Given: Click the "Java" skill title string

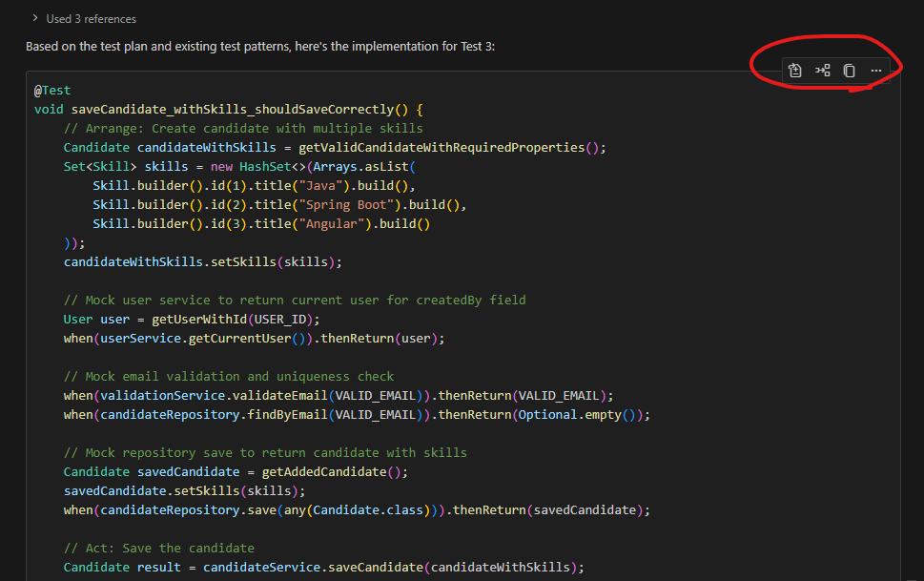Looking at the screenshot, I should [321, 186].
